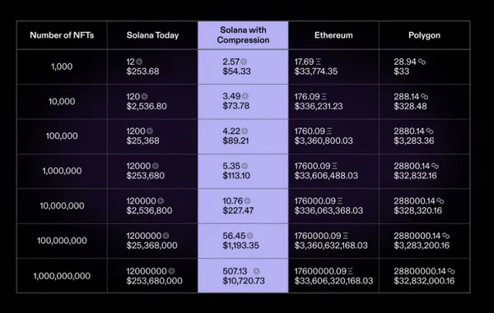Select the Number of NFTs header

point(62,35)
